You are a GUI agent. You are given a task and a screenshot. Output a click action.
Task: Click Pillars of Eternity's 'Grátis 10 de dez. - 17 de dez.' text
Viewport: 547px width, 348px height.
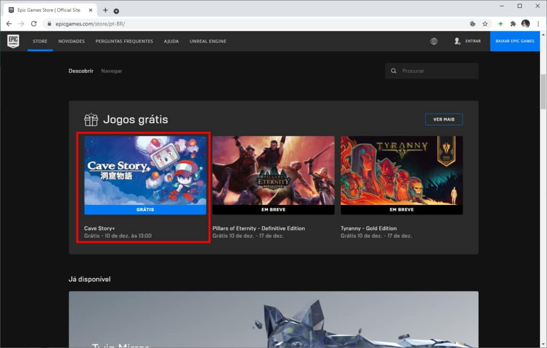248,236
